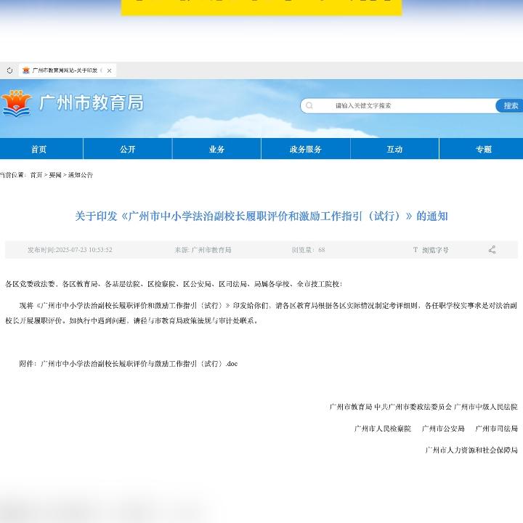Open the 互动 navigation menu item
This screenshot has height=523, width=523.
pos(394,149)
